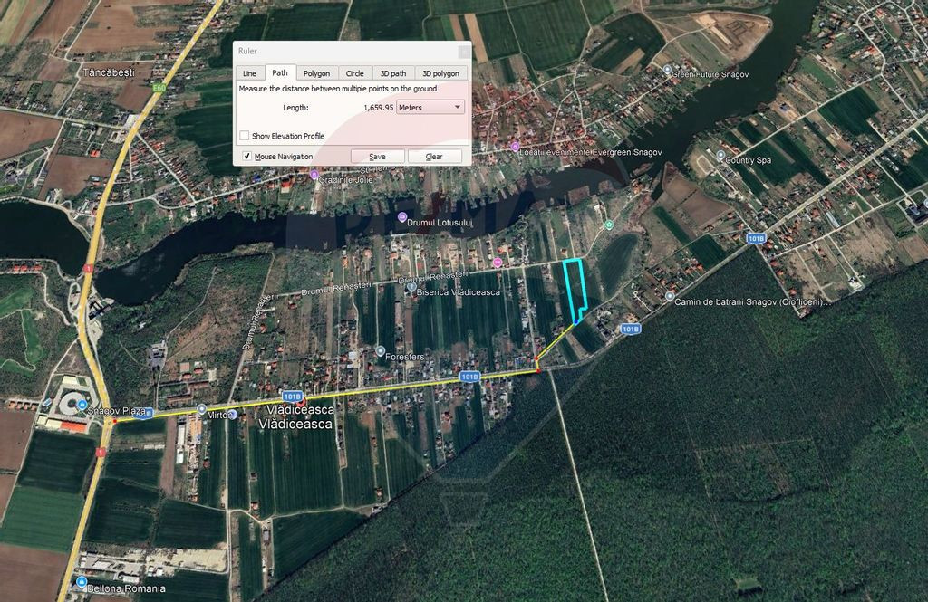
Task: Click the Save button in Ruler
Action: click(x=378, y=156)
